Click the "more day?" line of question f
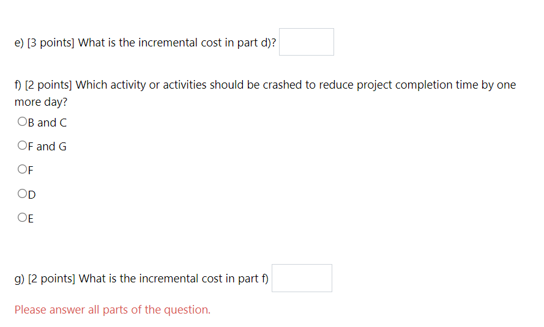The width and height of the screenshot is (544, 327). point(41,102)
